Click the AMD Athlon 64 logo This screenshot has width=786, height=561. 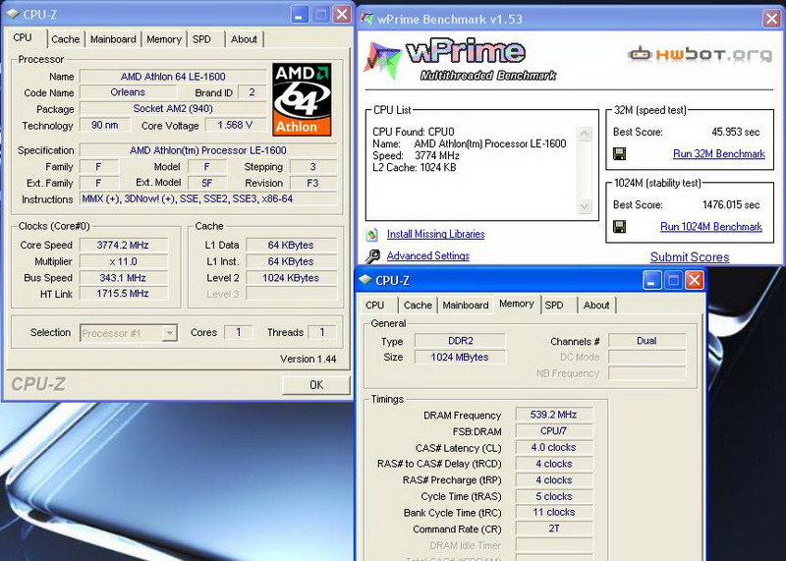[x=302, y=99]
